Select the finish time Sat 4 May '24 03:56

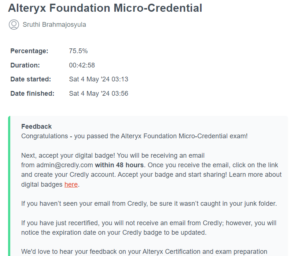tap(99, 94)
